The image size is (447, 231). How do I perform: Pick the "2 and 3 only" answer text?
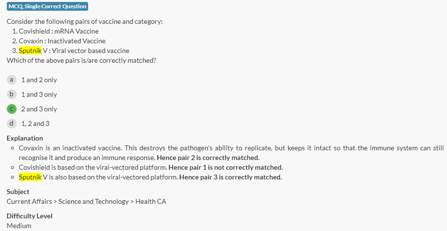tap(39, 109)
